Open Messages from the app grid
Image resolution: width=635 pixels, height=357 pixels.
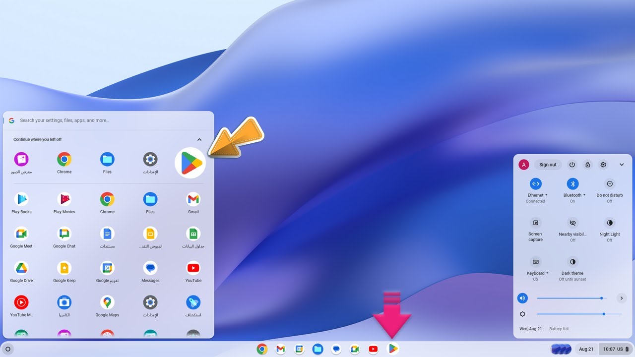pos(150,268)
